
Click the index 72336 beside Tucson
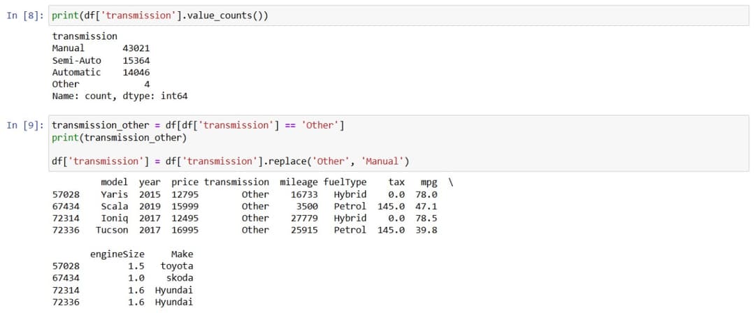click(66, 230)
